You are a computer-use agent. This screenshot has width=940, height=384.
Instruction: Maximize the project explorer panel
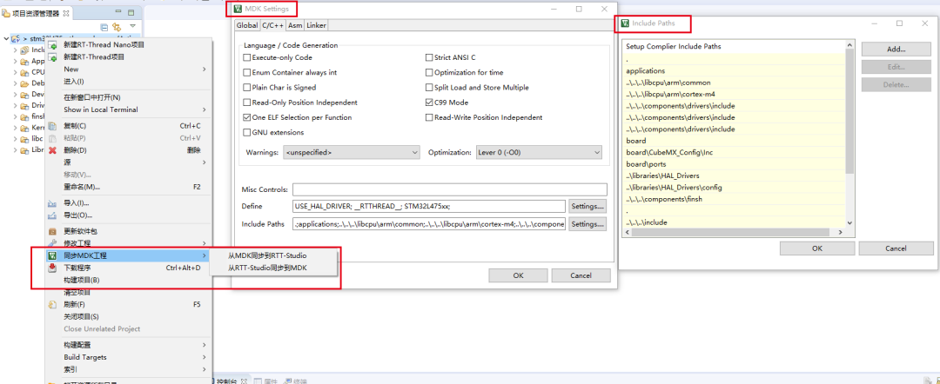point(131,12)
